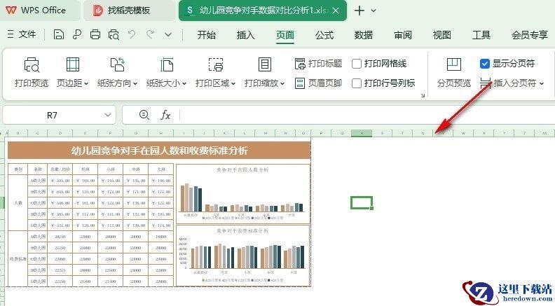Open the Paper Size (纸张大小) dropdown
The image size is (555, 306).
[x=166, y=73]
